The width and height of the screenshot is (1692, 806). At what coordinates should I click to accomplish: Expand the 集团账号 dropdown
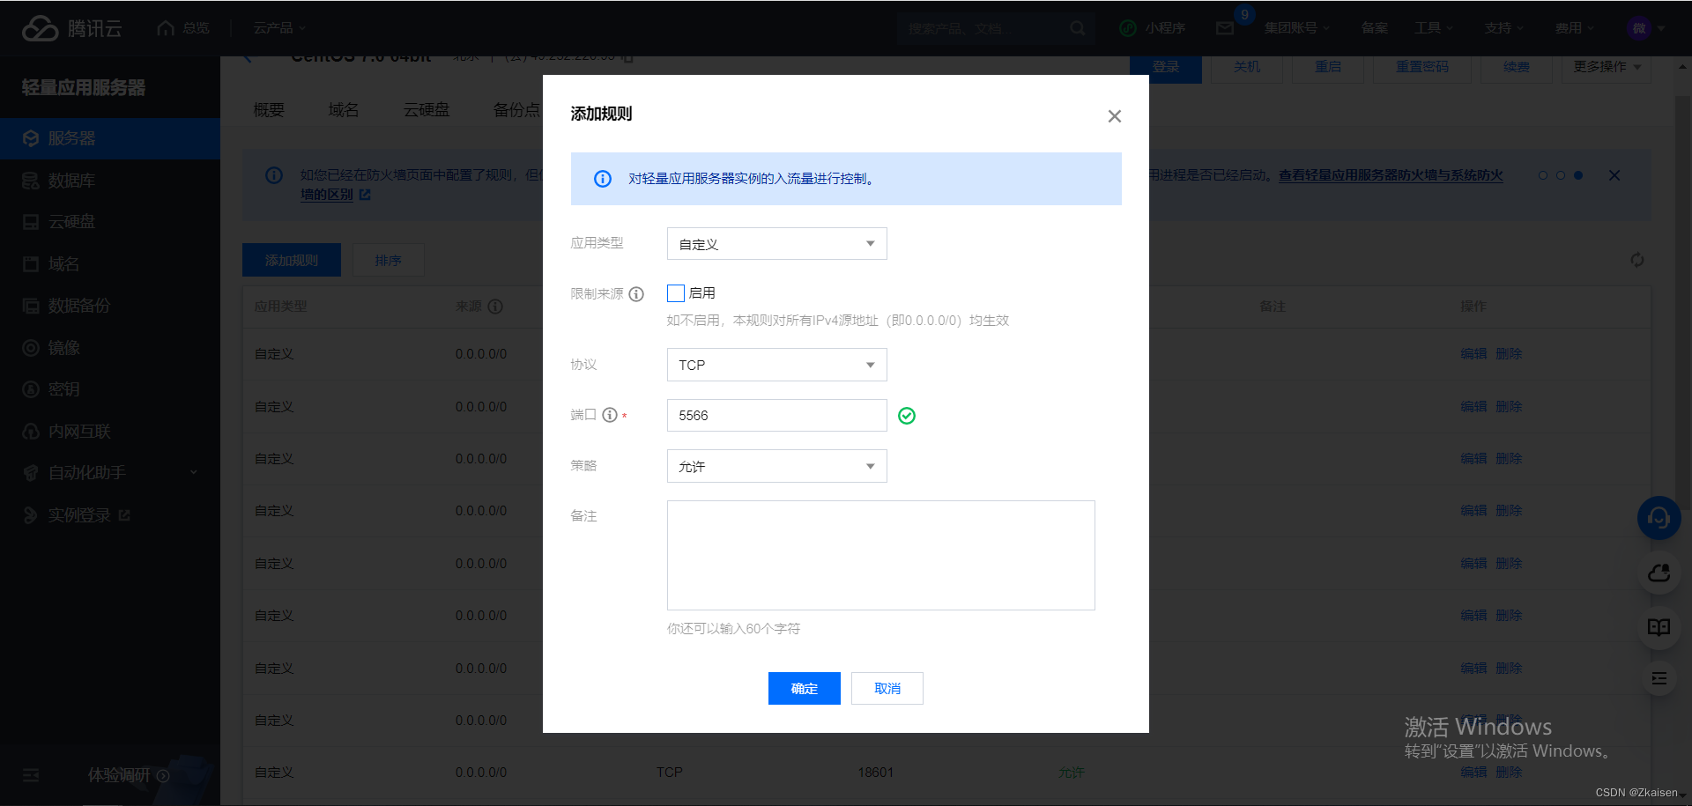click(1296, 28)
